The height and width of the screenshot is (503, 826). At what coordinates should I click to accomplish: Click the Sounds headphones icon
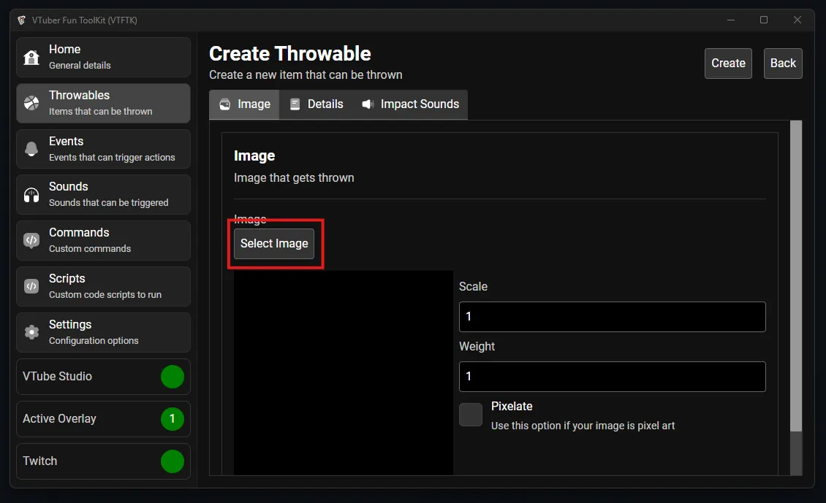coord(31,194)
